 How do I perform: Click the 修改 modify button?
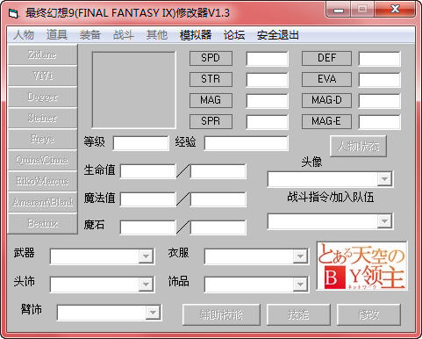coord(368,314)
